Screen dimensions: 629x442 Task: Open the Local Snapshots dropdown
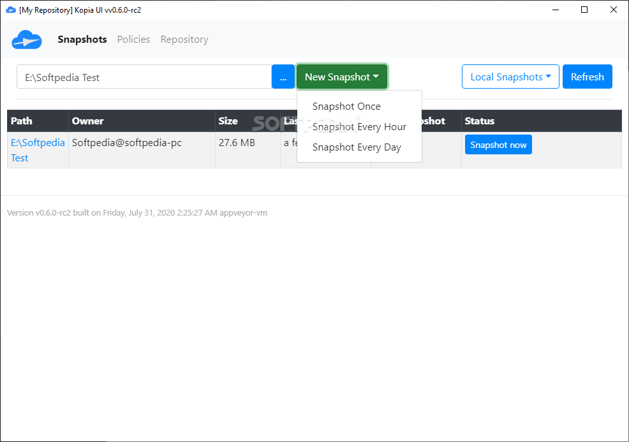pos(510,76)
